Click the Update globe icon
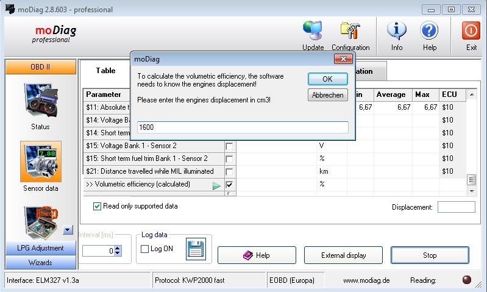Screen dimensions: 487x292 313,30
